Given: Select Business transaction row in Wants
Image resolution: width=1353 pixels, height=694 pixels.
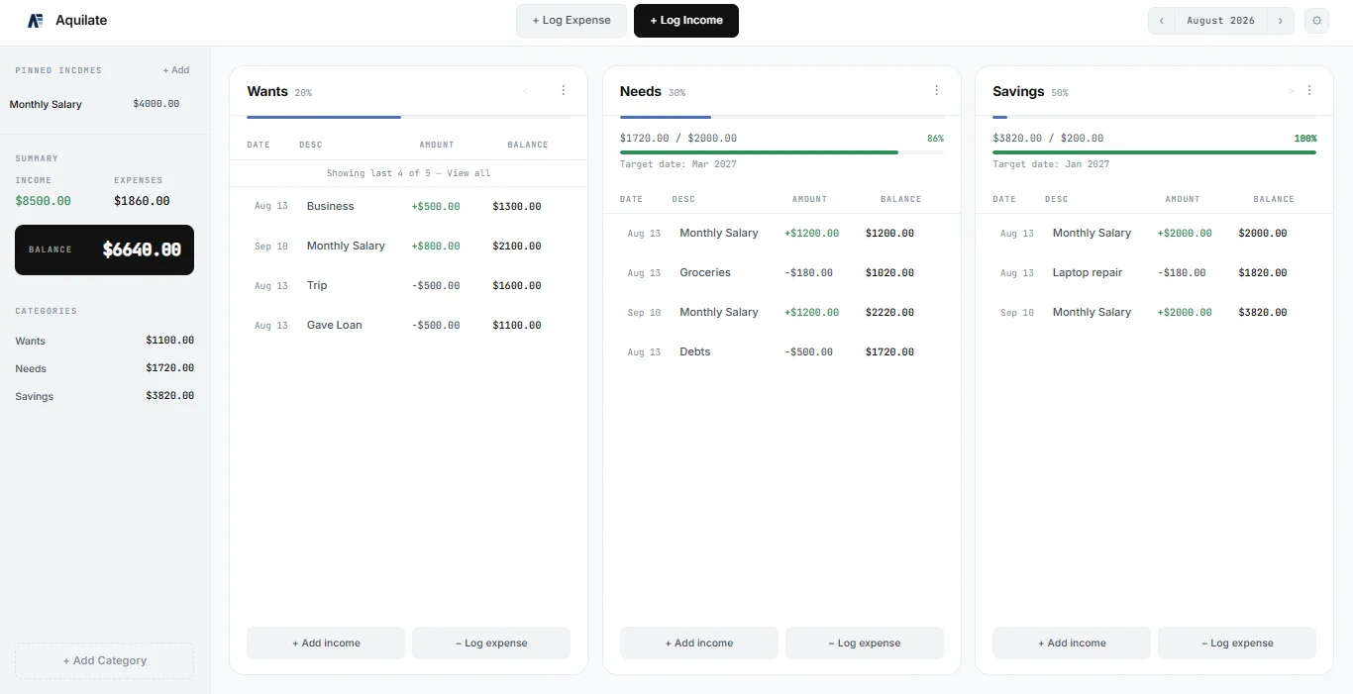Looking at the screenshot, I should [408, 206].
